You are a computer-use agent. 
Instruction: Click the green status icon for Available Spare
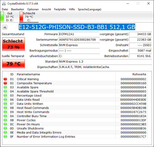click(5, 87)
